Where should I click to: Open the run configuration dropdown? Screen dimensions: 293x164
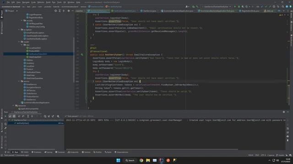coord(217,6)
